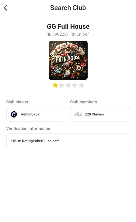Tap the GG Full House club name
136x222 pixels.
(x=68, y=26)
